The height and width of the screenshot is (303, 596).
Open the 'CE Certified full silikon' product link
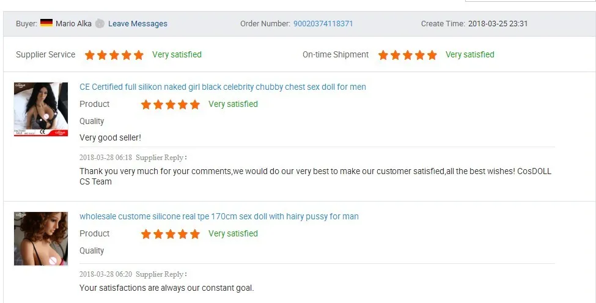[x=223, y=87]
